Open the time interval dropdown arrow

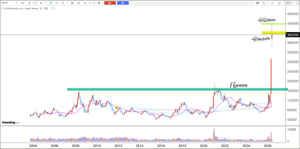coord(45,3)
